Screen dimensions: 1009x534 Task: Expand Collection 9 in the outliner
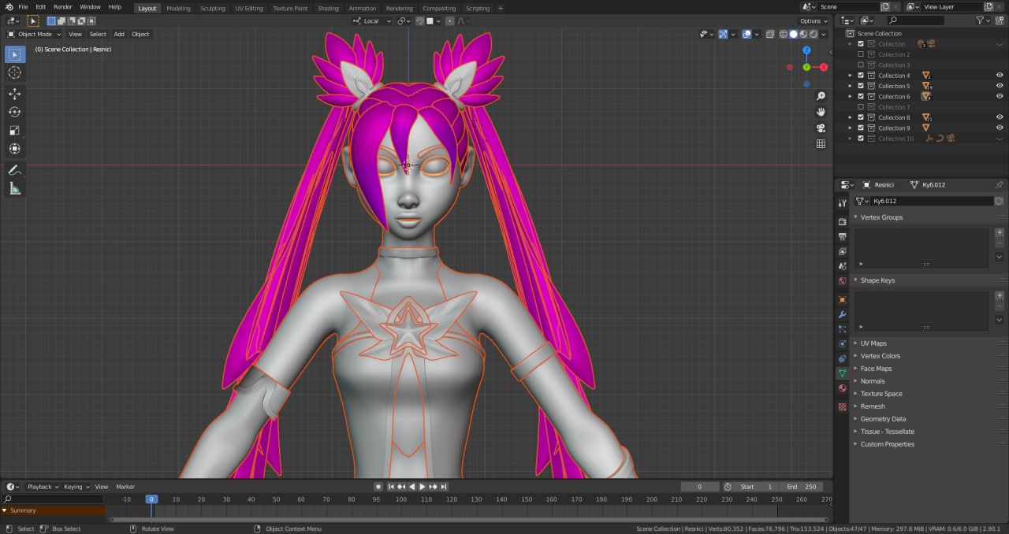850,128
